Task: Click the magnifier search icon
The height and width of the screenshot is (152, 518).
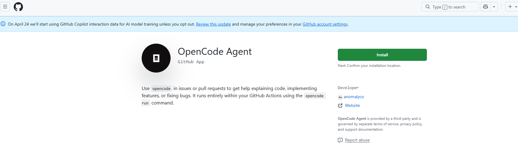Action: 428,7
